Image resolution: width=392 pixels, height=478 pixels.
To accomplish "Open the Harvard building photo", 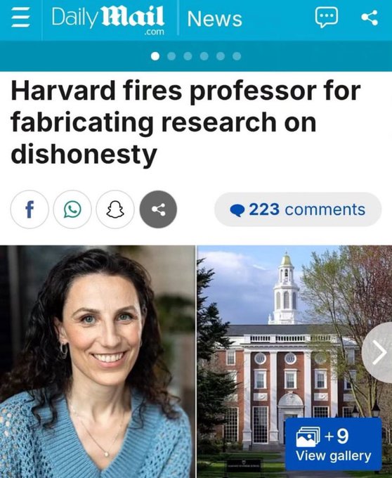I will pos(294,361).
